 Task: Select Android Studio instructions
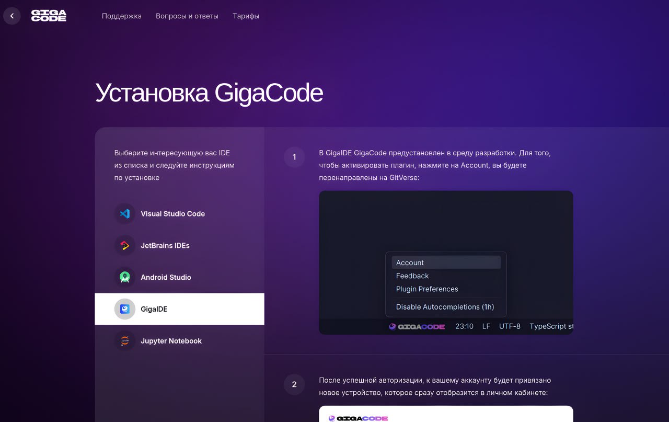[179, 277]
